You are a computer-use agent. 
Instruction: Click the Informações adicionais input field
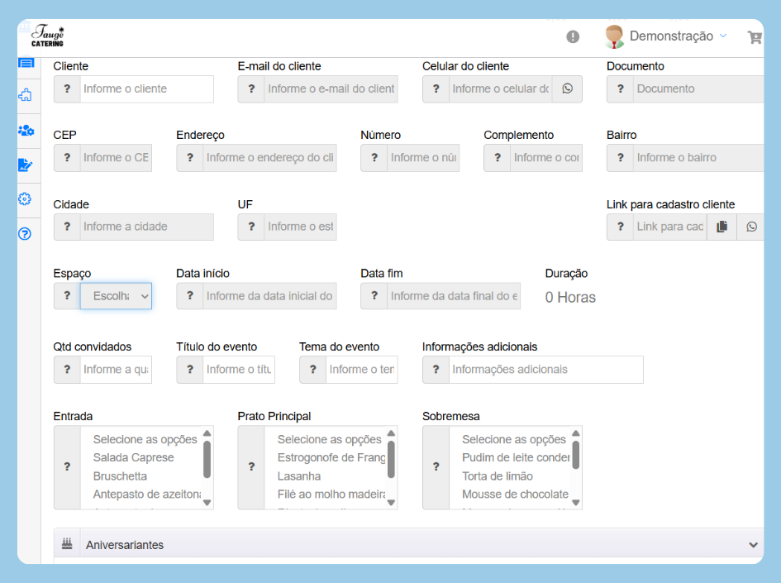tap(545, 370)
